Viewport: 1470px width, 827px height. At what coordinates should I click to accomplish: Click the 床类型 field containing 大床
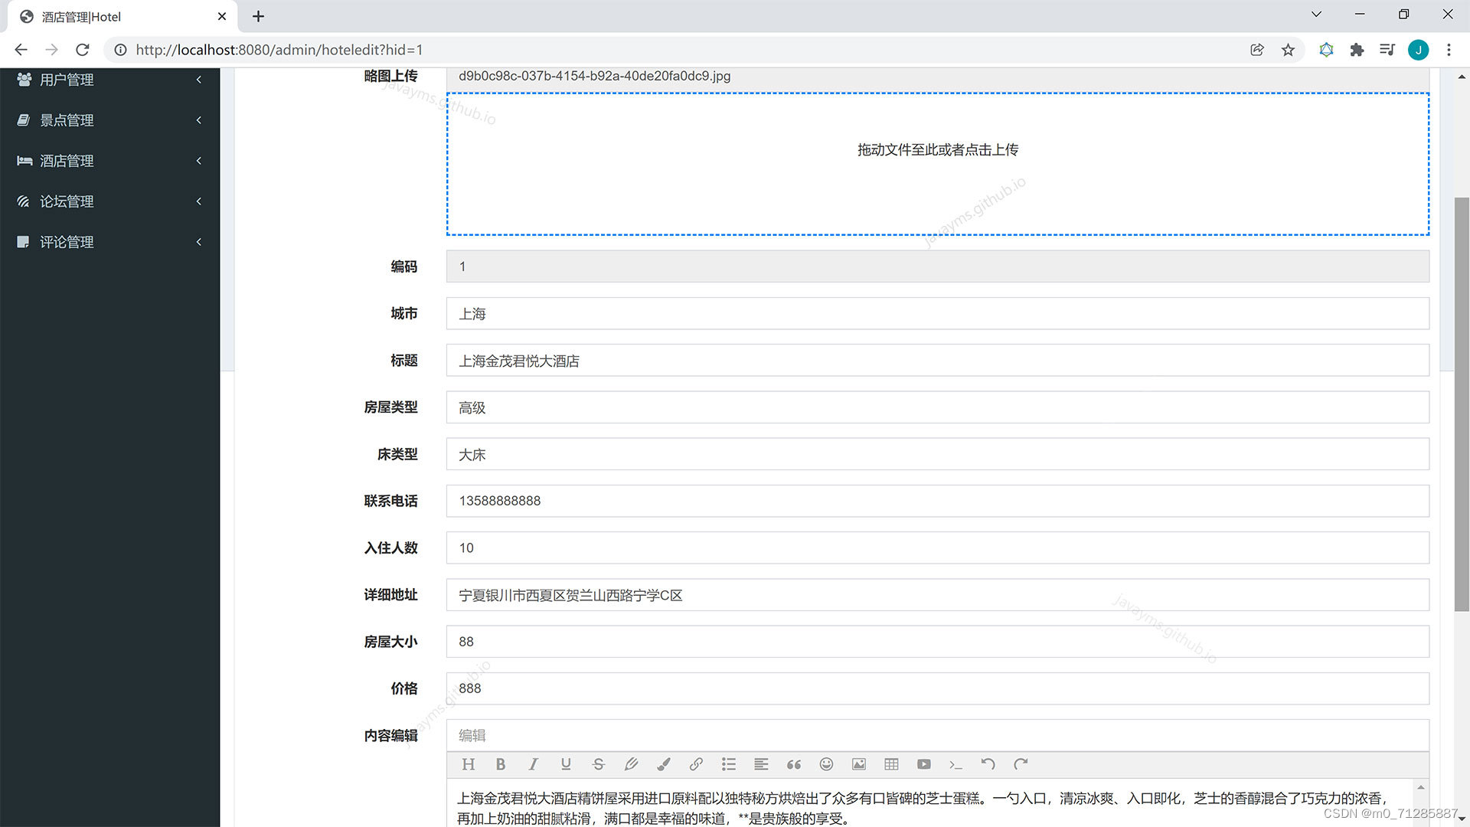(938, 454)
